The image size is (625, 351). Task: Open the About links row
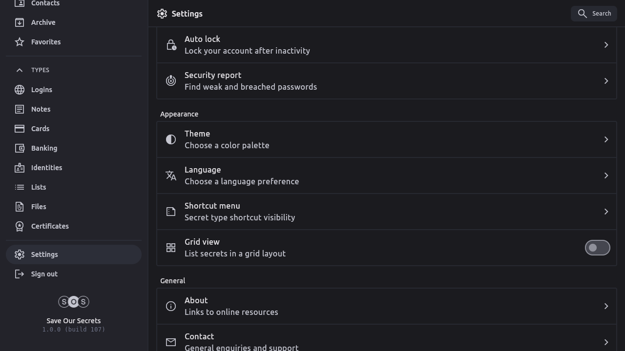click(386, 306)
